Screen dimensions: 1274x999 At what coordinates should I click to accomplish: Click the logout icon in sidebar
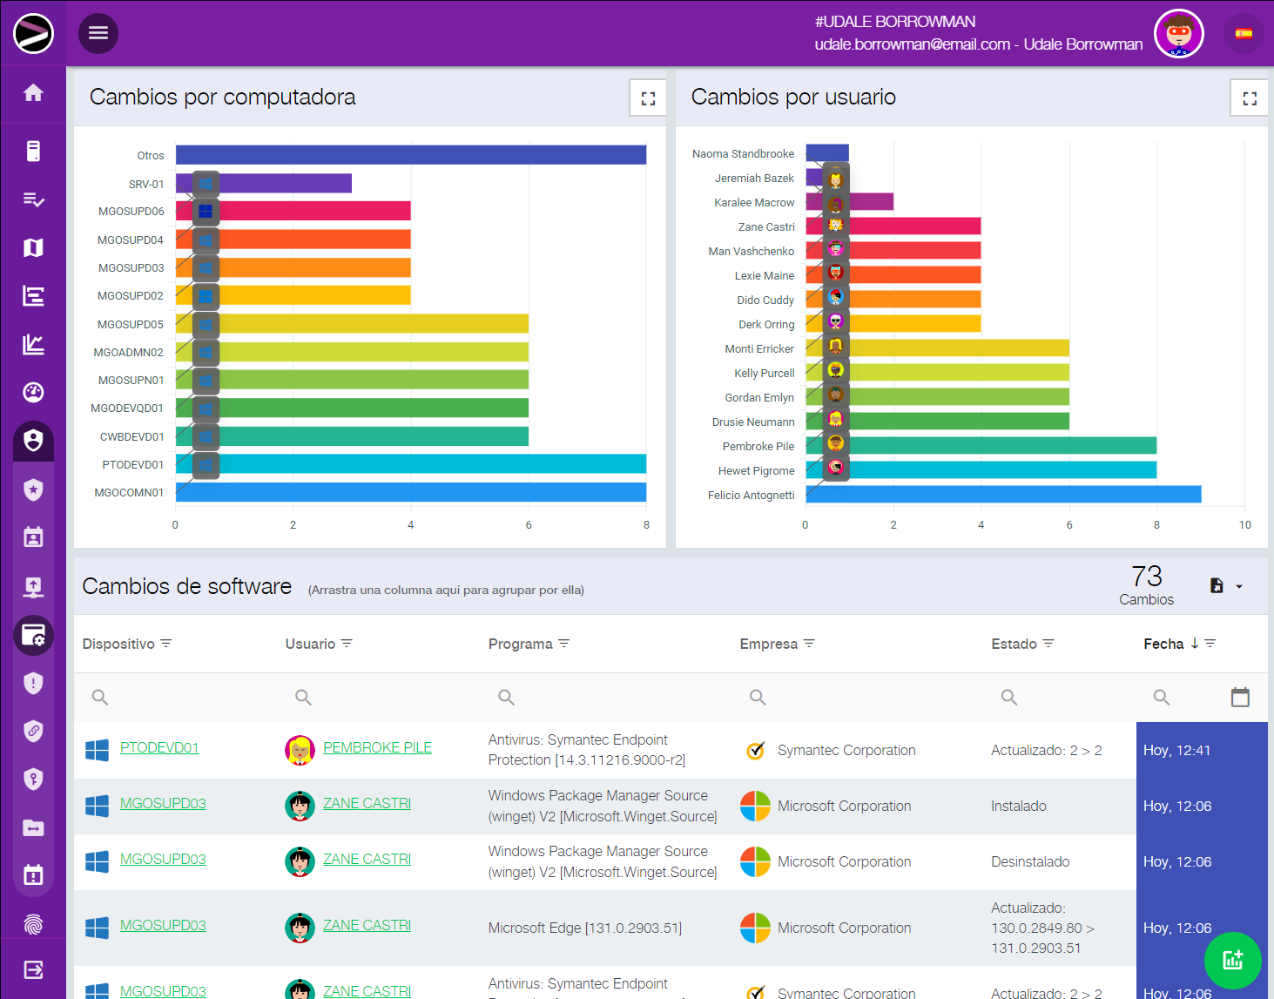point(33,970)
